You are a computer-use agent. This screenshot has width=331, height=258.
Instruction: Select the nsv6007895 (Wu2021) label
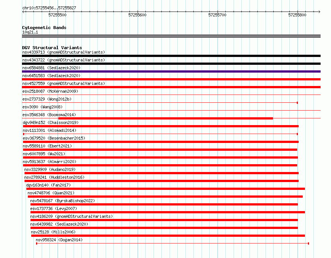(44, 154)
